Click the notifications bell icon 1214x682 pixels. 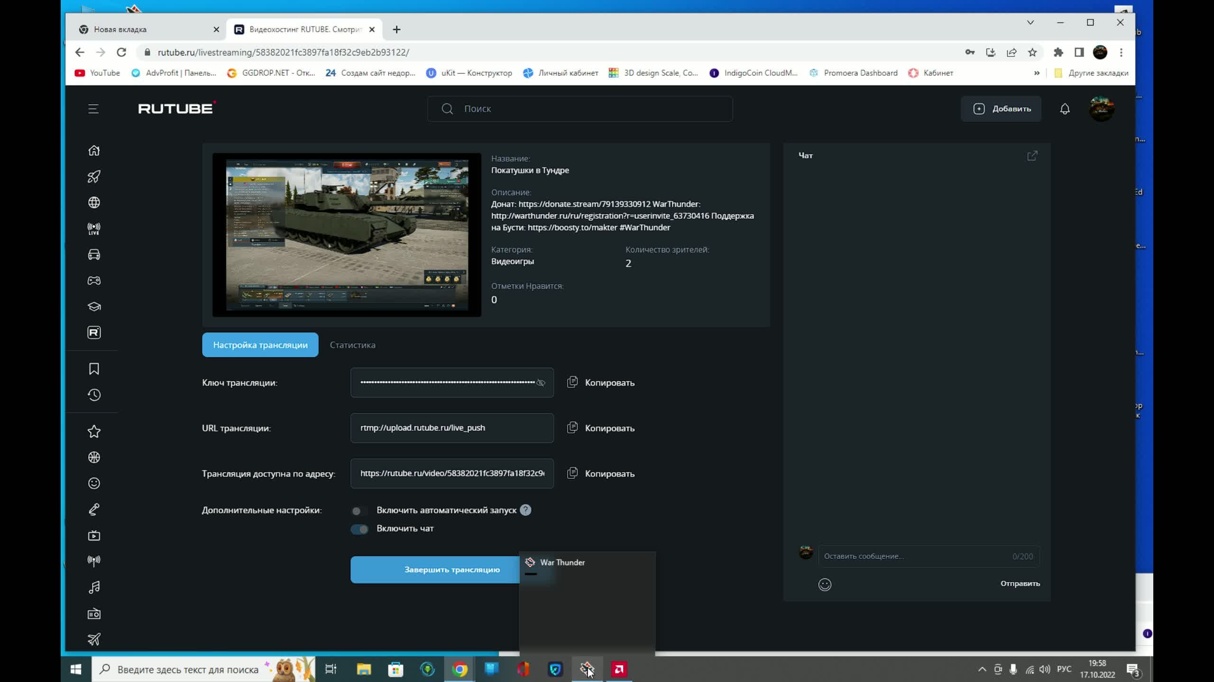[x=1065, y=109]
